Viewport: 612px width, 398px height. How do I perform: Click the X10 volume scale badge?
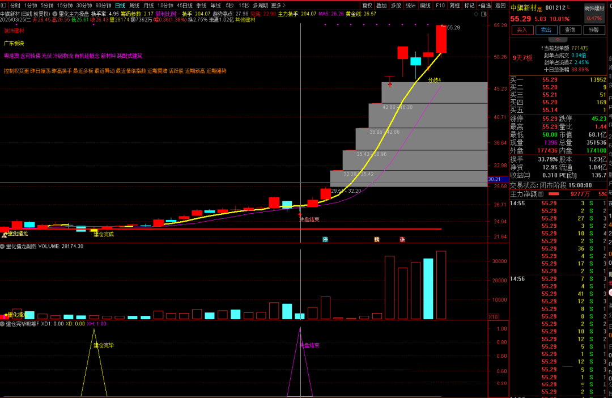pyautogui.click(x=493, y=316)
